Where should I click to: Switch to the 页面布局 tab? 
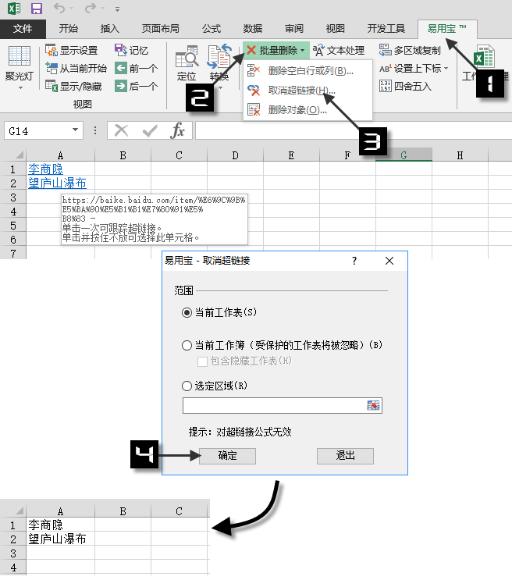pyautogui.click(x=160, y=28)
